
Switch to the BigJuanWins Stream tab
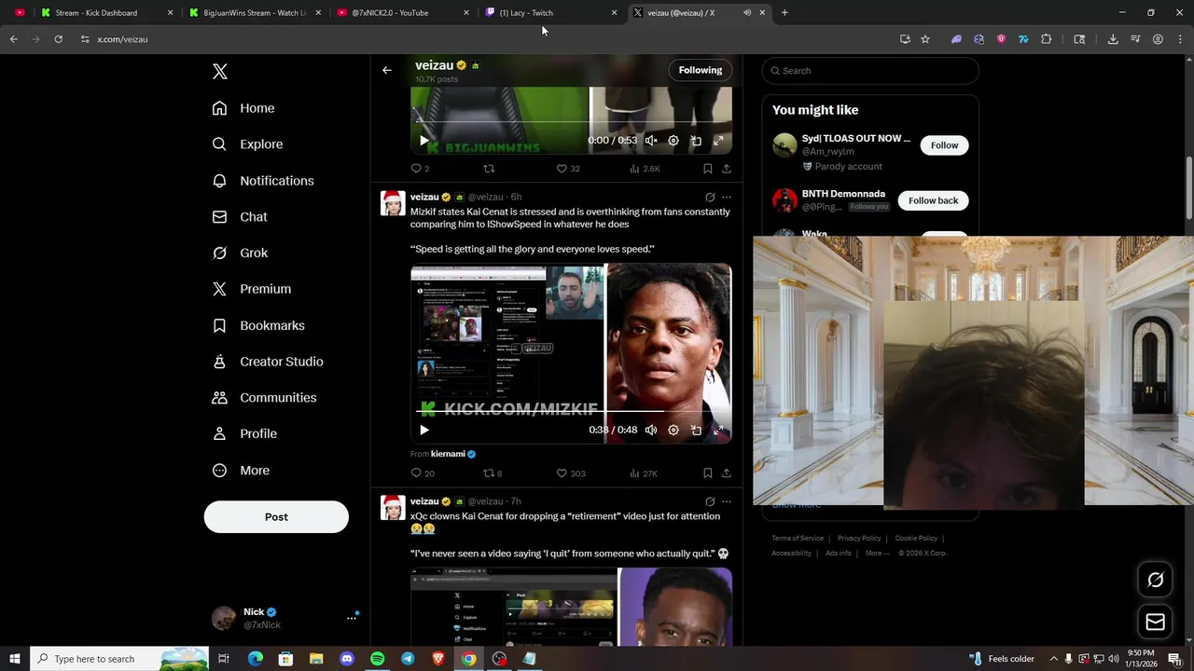(x=255, y=13)
